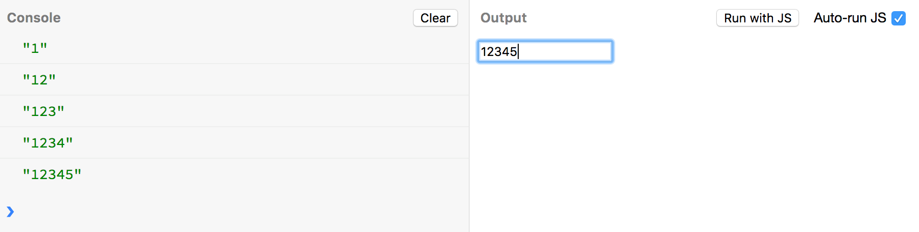The width and height of the screenshot is (919, 232).
Task: Click the divider between Console and Output
Action: (x=469, y=116)
